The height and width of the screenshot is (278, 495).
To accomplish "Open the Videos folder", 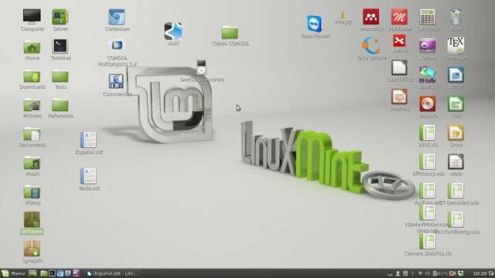I will tap(32, 192).
